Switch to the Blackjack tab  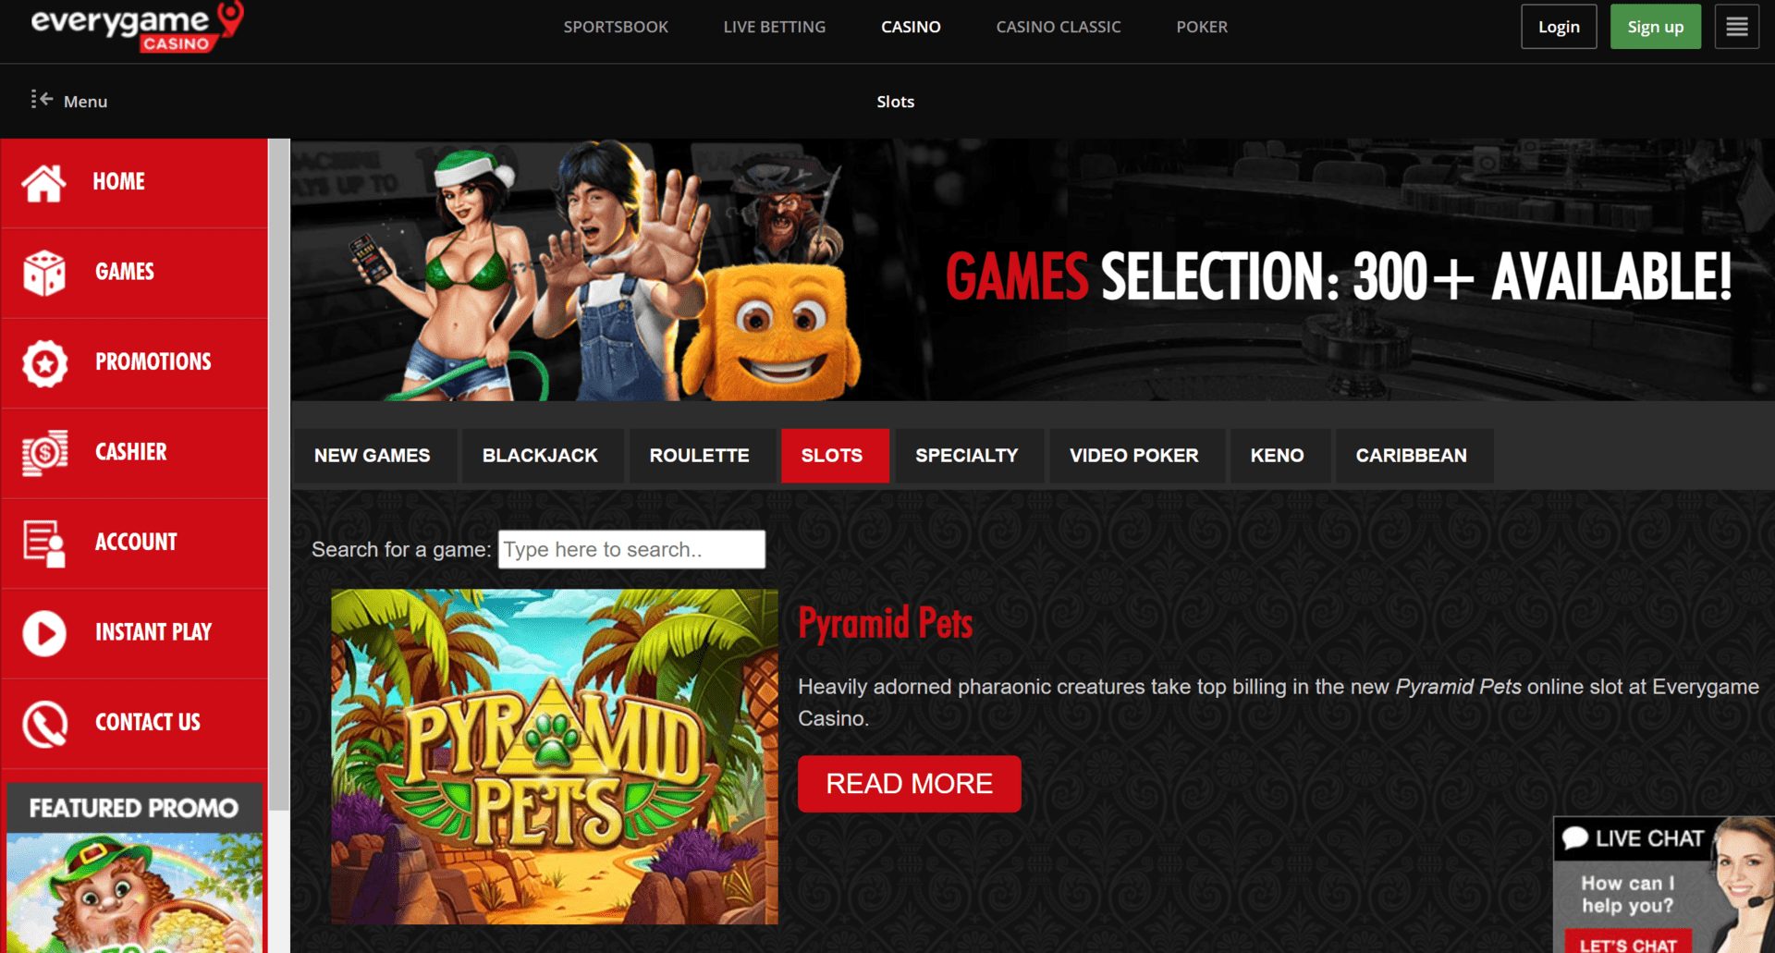(540, 456)
